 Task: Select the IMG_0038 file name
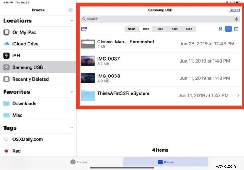(x=109, y=76)
